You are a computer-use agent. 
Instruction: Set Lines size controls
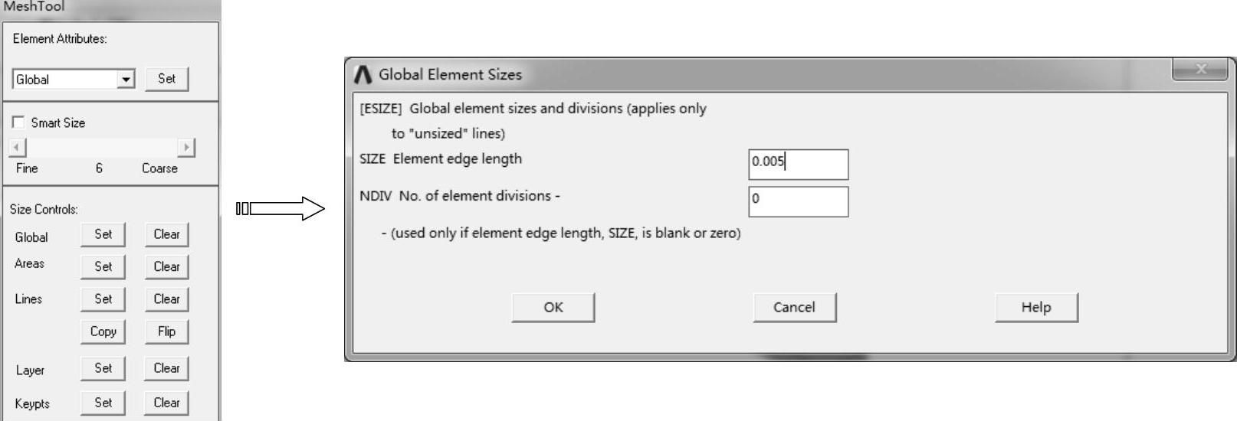pos(103,299)
